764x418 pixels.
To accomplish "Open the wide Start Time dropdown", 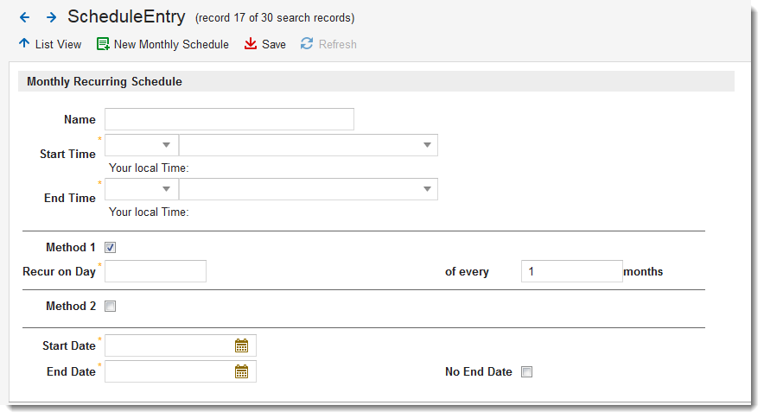I will [x=427, y=145].
